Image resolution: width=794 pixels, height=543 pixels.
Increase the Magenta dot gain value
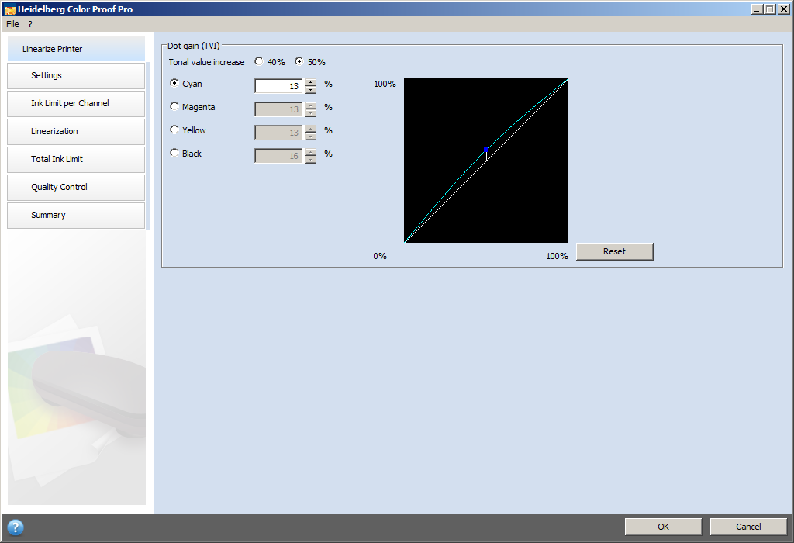point(311,105)
